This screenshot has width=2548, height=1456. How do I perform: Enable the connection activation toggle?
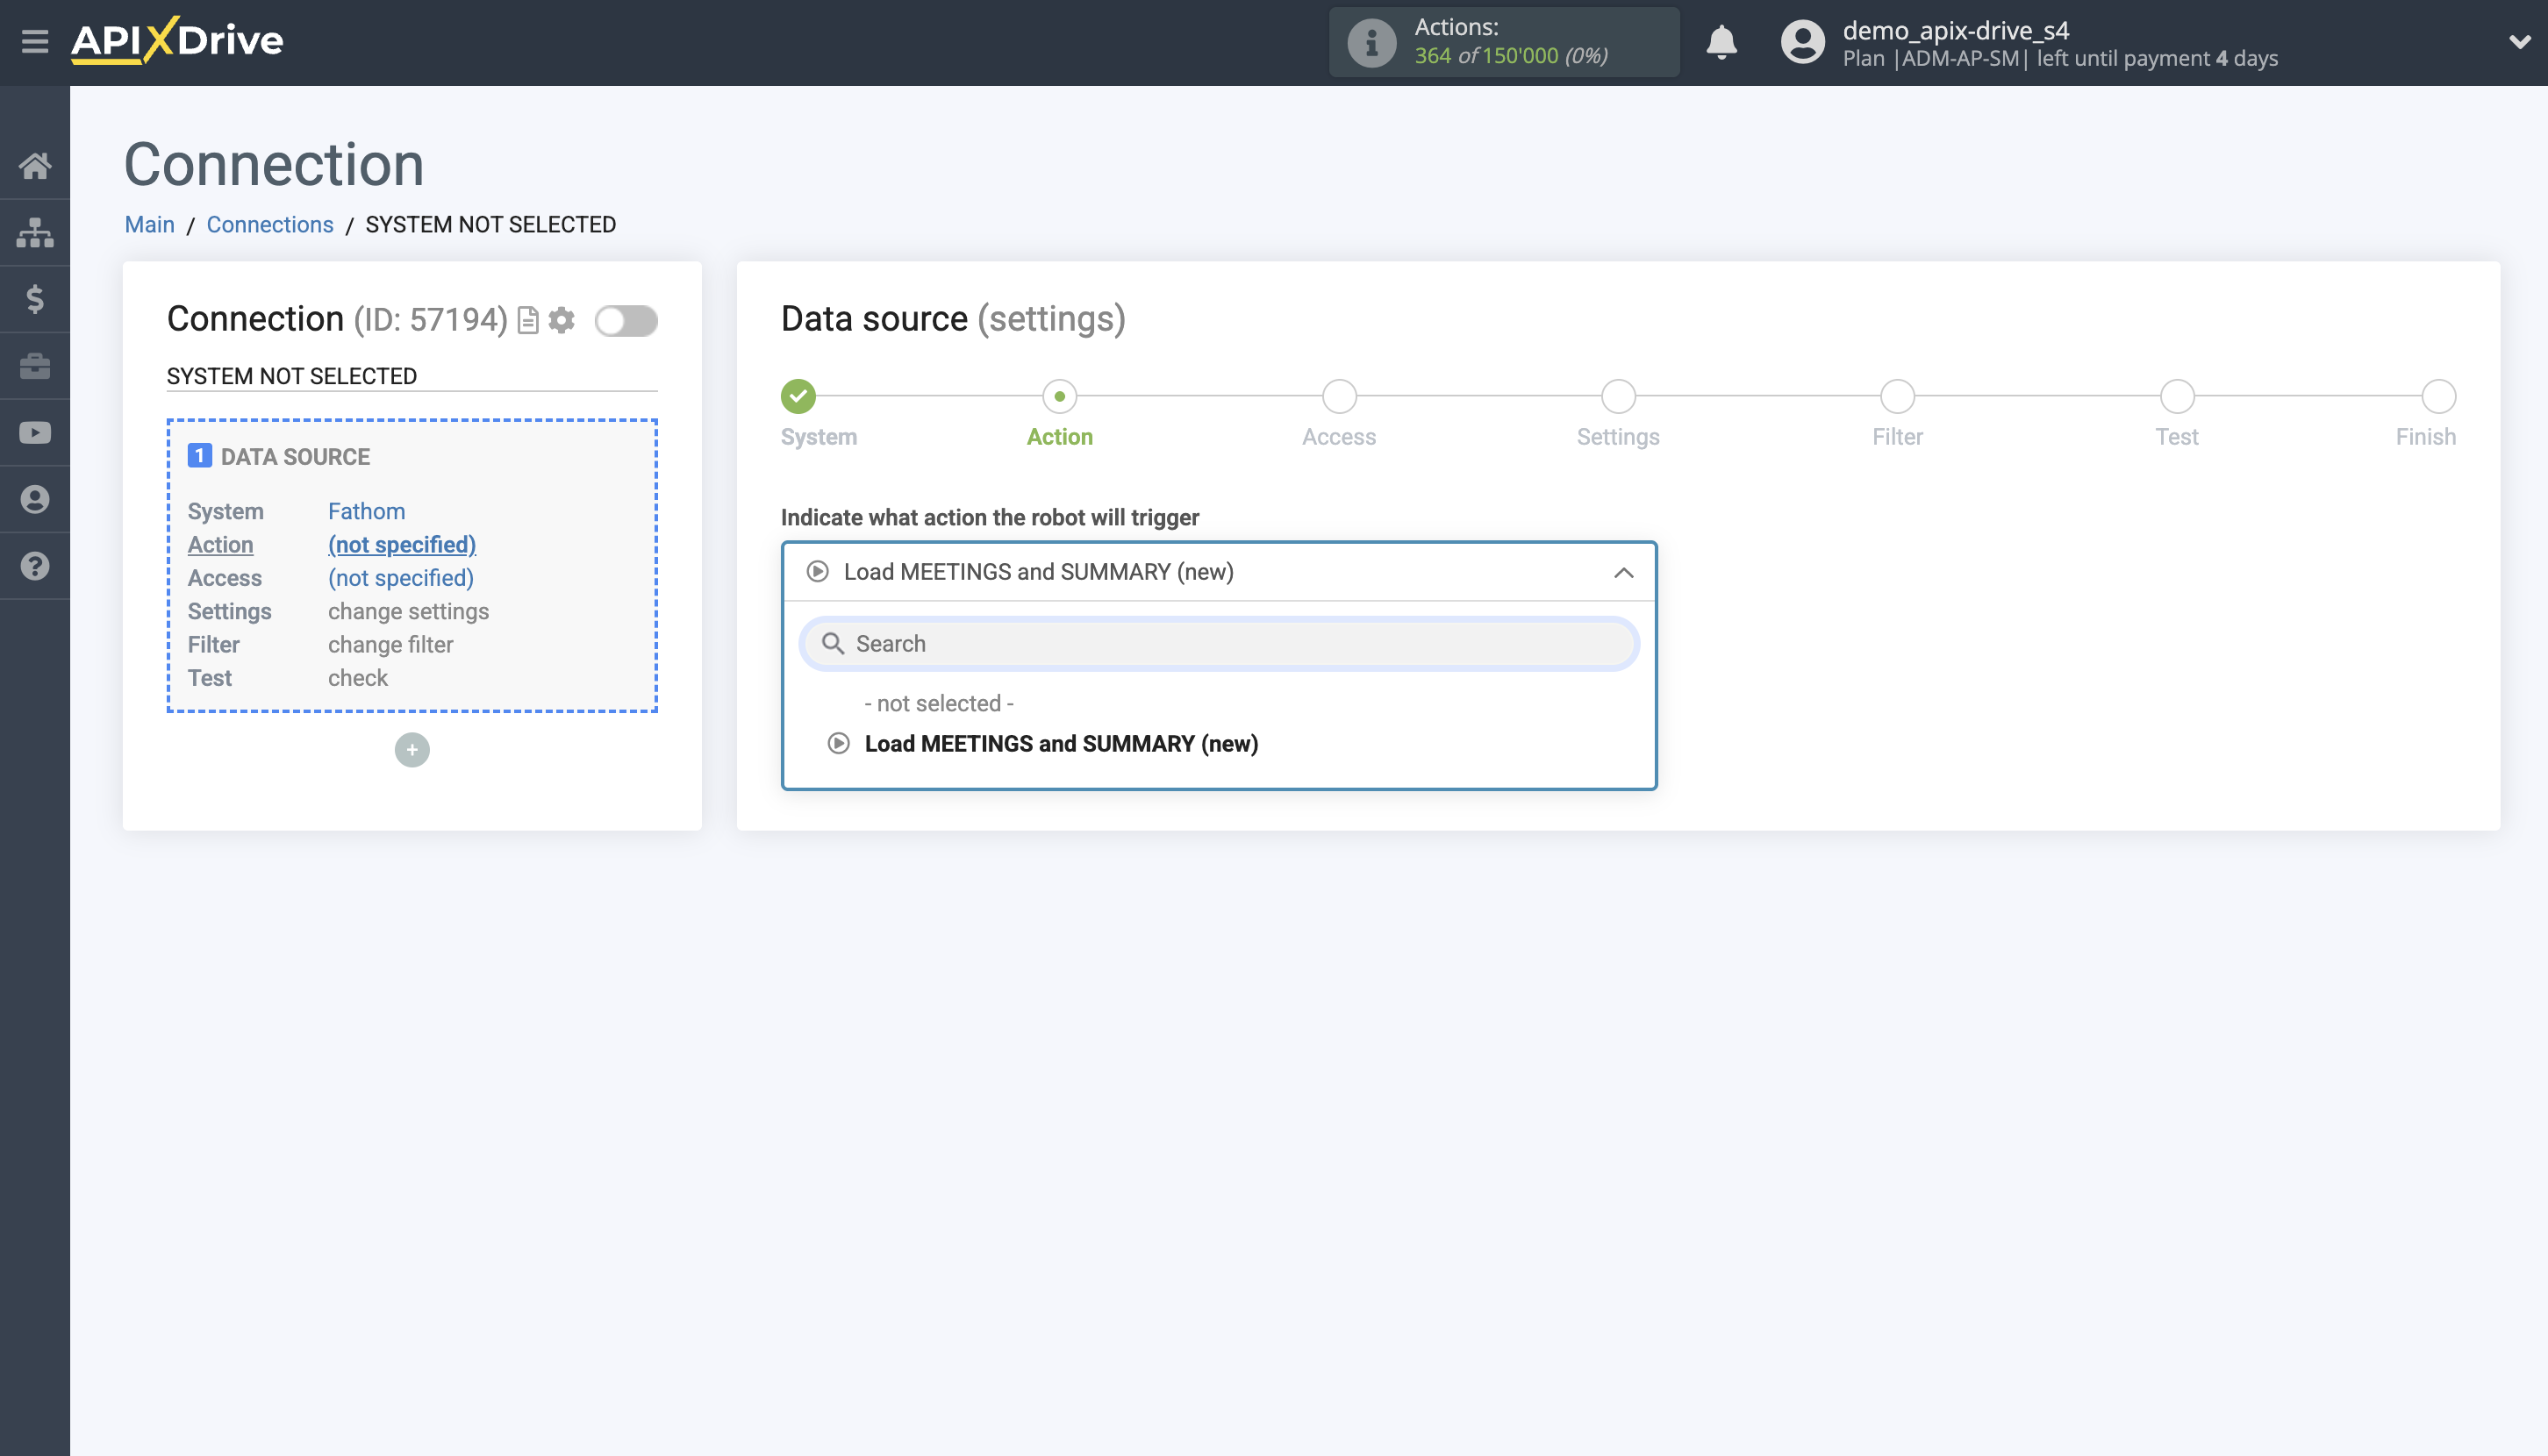pyautogui.click(x=626, y=322)
